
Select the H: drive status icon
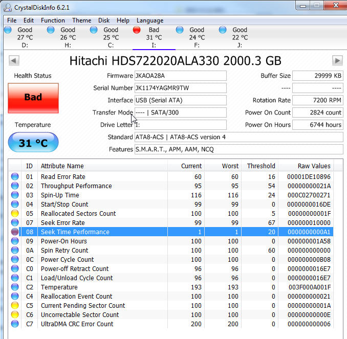pos(51,30)
